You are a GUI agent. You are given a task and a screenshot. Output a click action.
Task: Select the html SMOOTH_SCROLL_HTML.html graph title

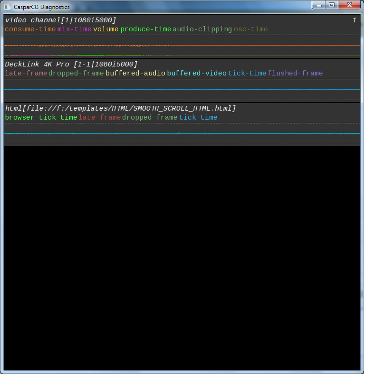(121, 108)
